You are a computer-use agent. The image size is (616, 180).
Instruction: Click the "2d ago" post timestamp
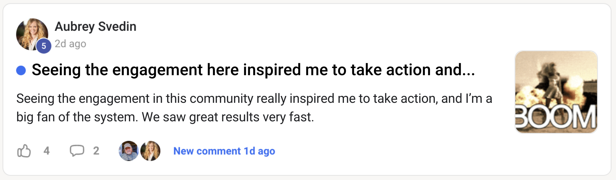pyautogui.click(x=70, y=44)
